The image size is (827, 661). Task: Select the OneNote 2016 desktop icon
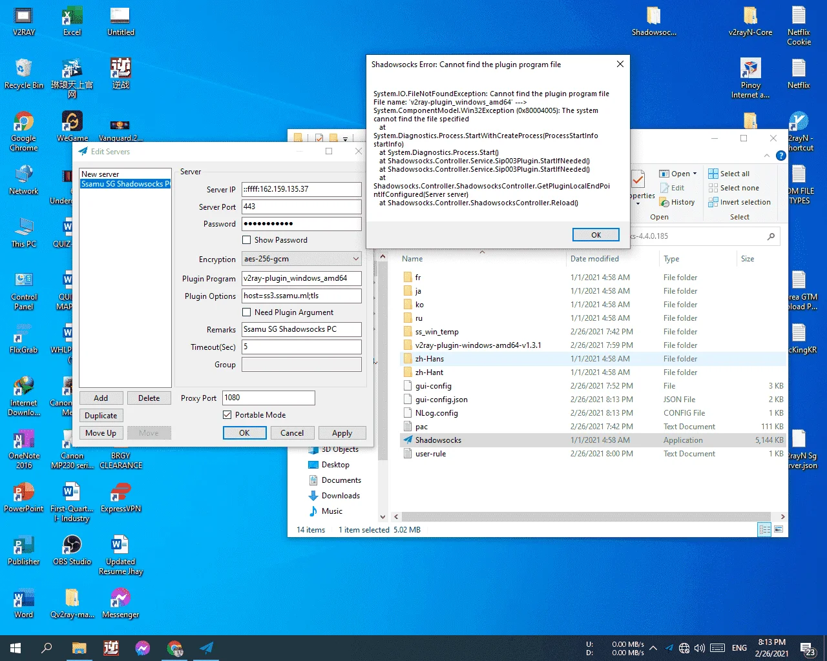(24, 449)
